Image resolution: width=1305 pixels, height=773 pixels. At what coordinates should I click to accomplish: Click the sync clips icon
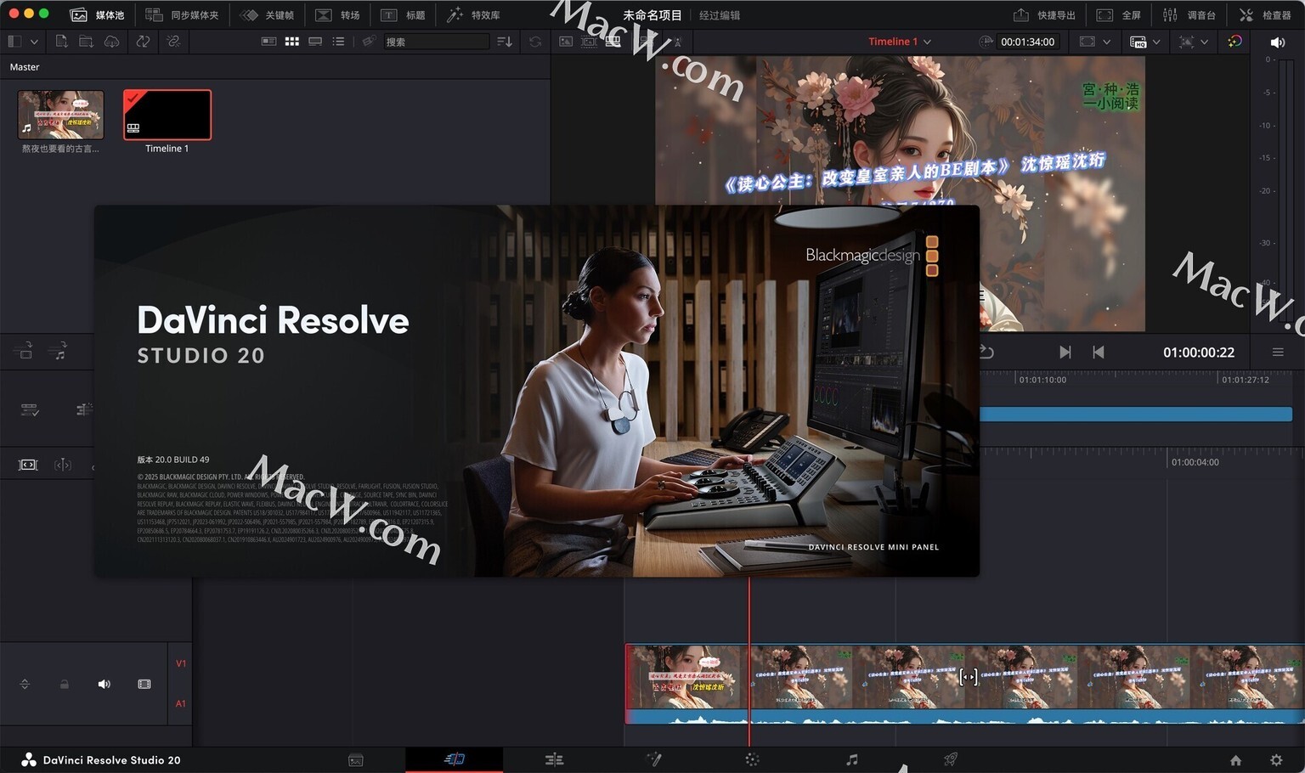143,41
